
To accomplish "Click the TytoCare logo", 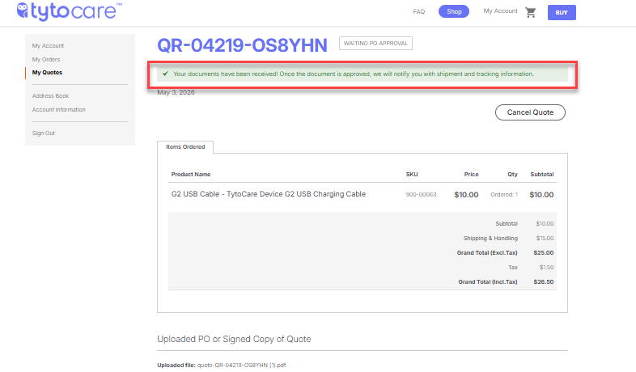I will pyautogui.click(x=69, y=11).
